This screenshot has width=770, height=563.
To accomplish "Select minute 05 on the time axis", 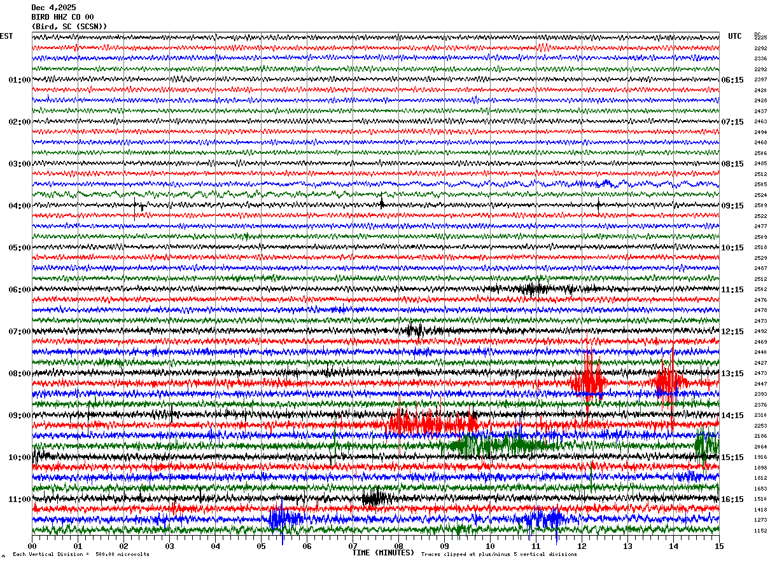I will (x=261, y=546).
